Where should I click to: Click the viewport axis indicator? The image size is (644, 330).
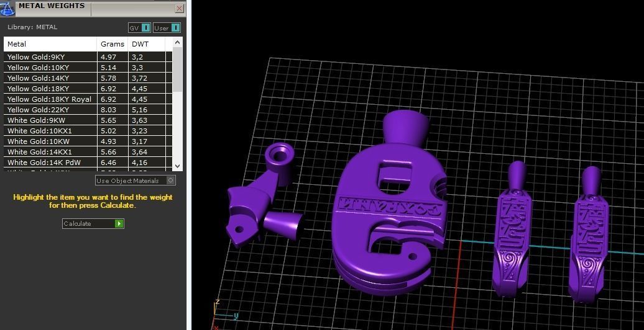224,315
